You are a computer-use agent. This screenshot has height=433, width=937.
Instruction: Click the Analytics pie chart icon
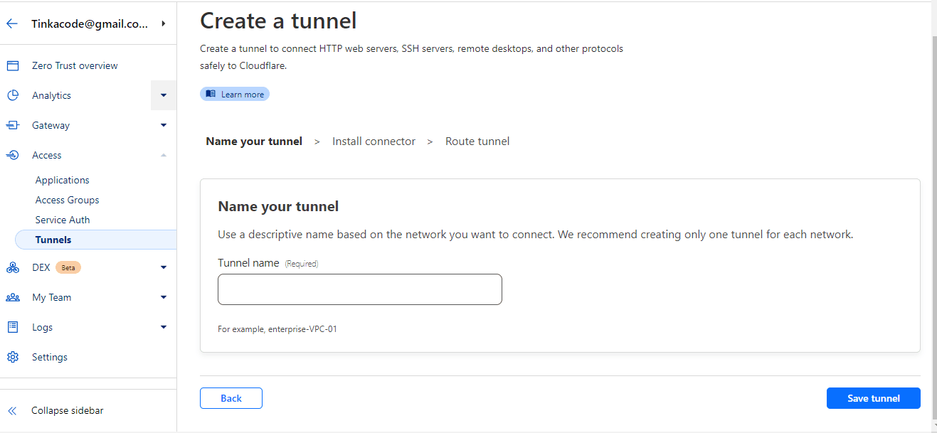(x=12, y=95)
